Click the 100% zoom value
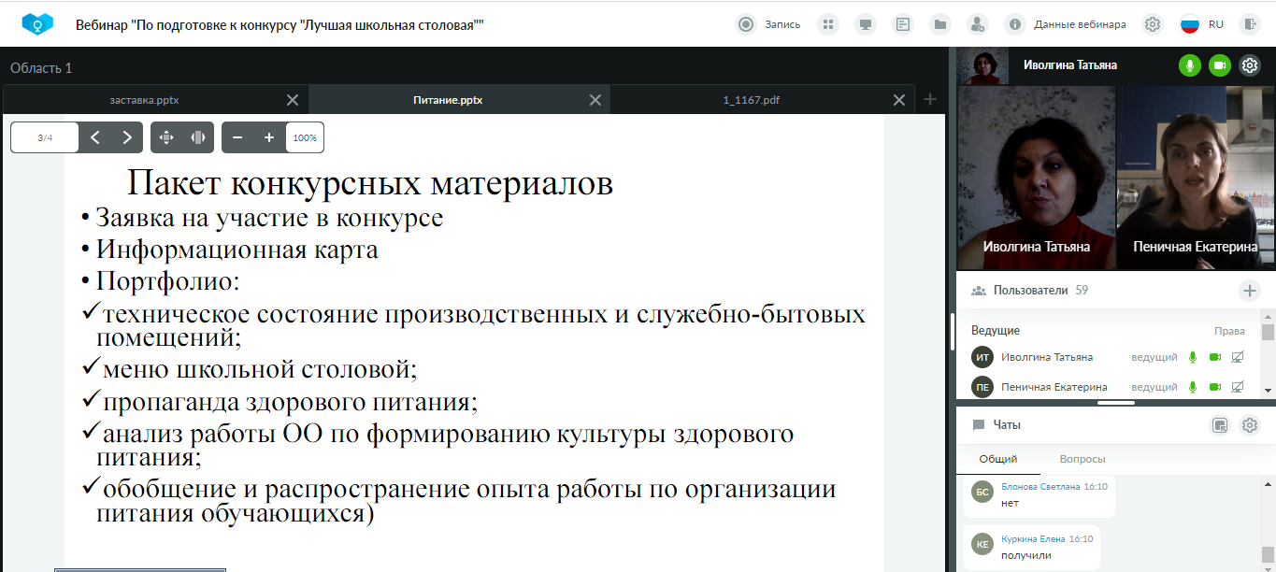 tap(305, 137)
